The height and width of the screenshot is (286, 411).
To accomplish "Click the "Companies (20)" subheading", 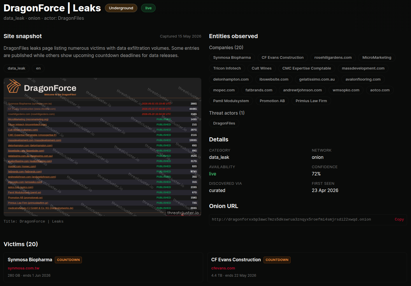I will click(x=226, y=48).
